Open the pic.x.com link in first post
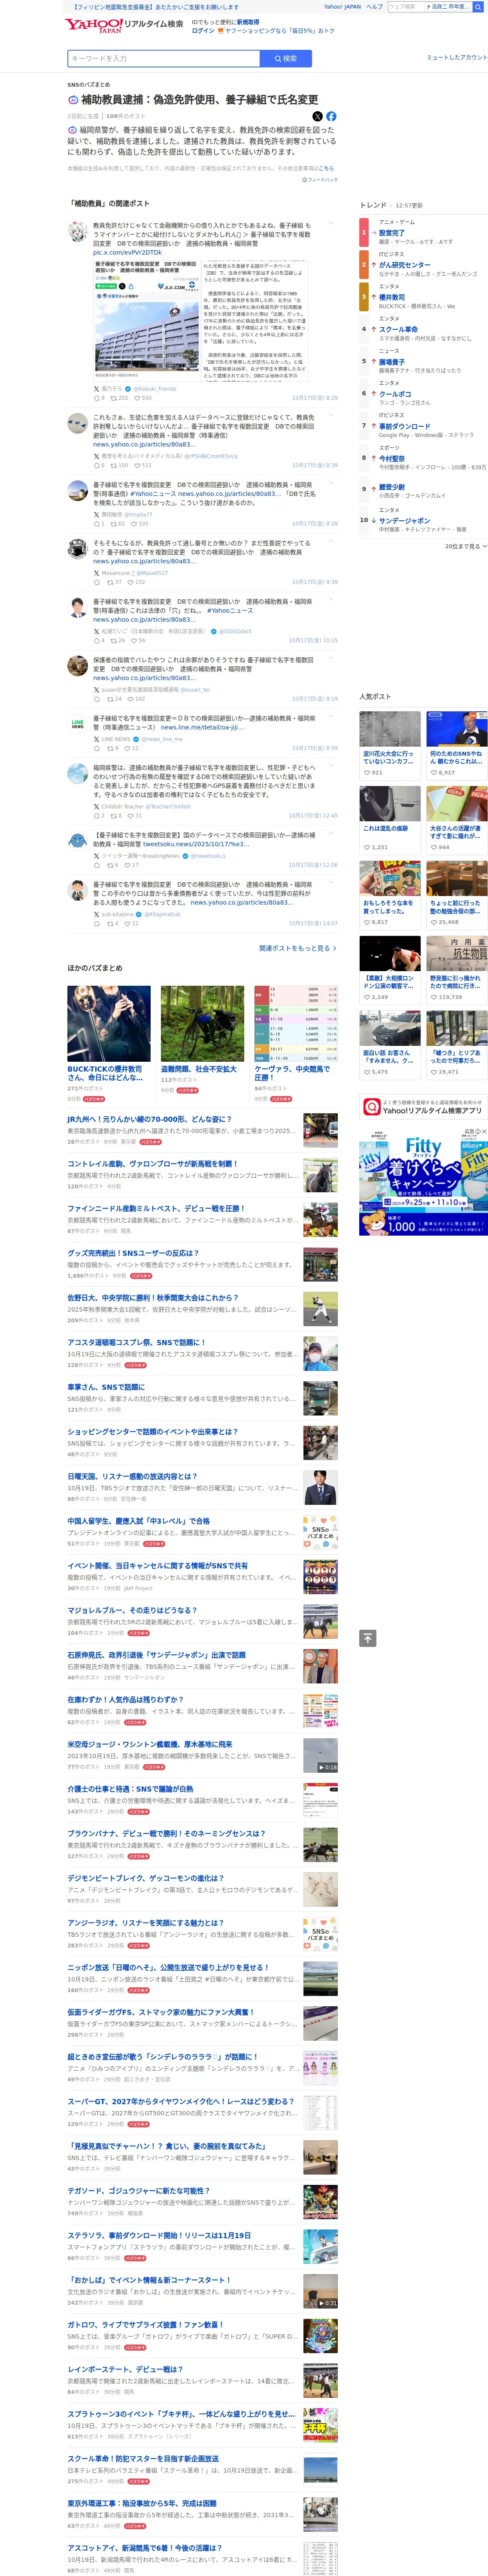The image size is (488, 2576). [x=127, y=253]
